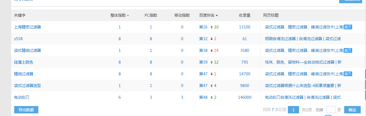Click rank 第32 for z558
The width and height of the screenshot is (366, 116).
pos(203,39)
